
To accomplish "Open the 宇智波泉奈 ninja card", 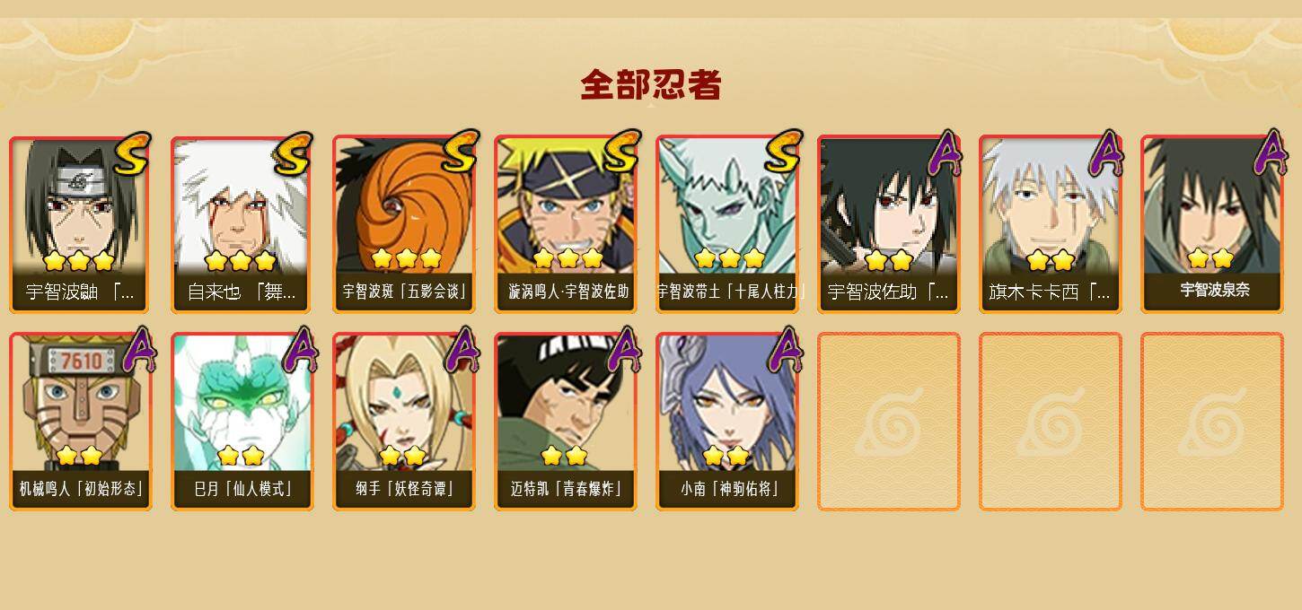I will click(1211, 224).
